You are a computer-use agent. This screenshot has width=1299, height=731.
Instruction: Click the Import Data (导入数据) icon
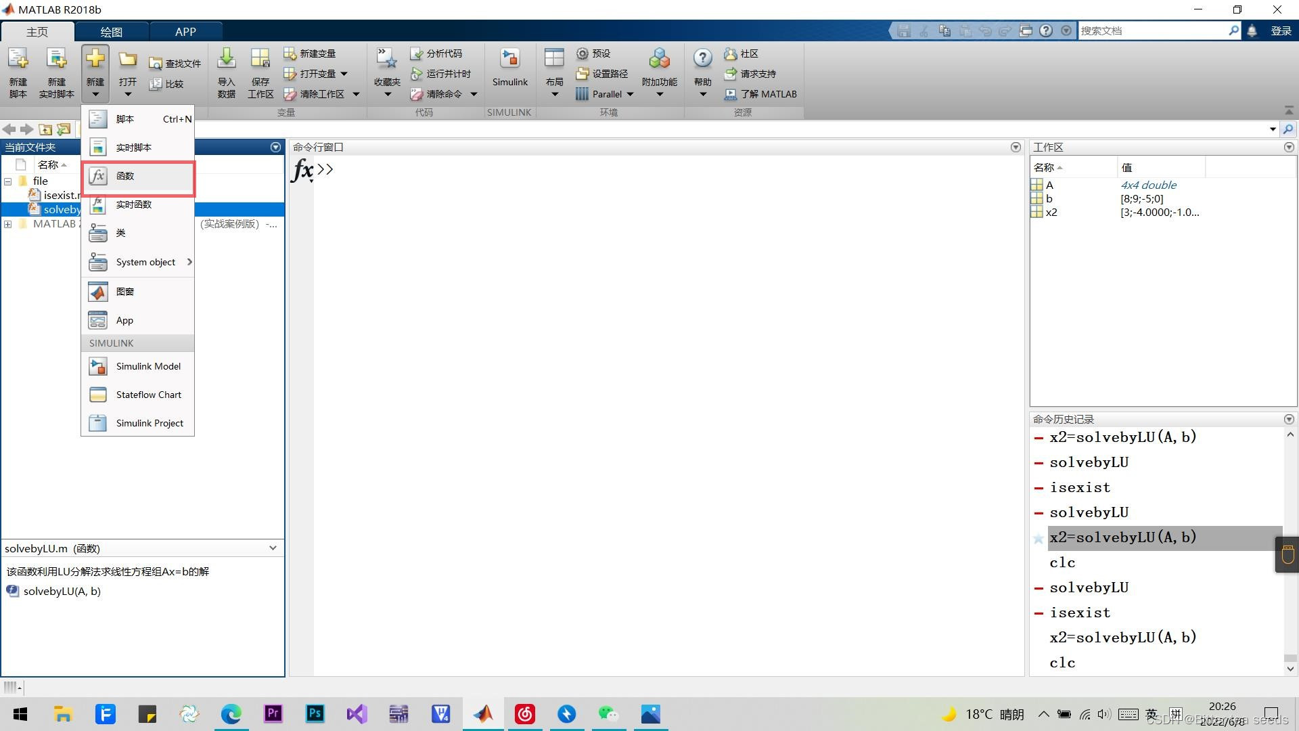point(226,60)
